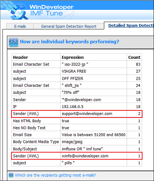
Task: Select the OFF PFIZER expression cell
Action: pos(93,78)
